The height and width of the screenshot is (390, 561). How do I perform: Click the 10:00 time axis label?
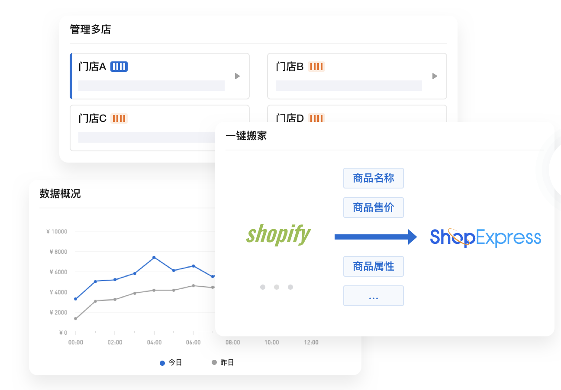point(272,342)
